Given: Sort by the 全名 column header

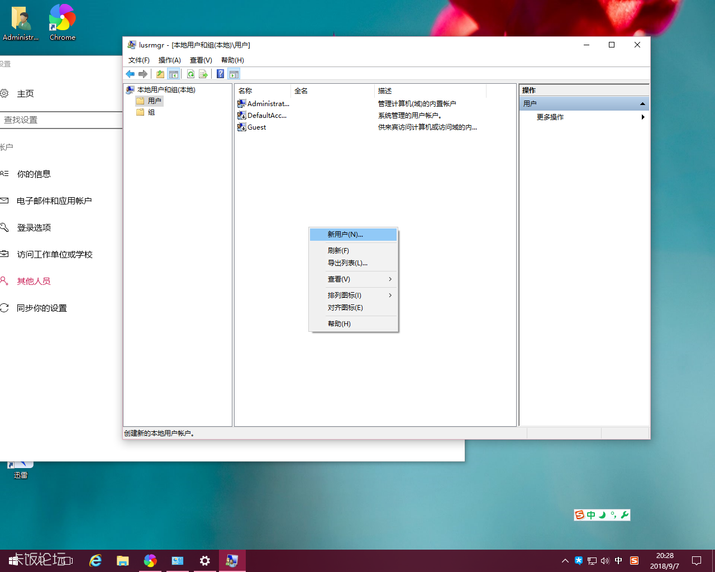Looking at the screenshot, I should [x=332, y=91].
